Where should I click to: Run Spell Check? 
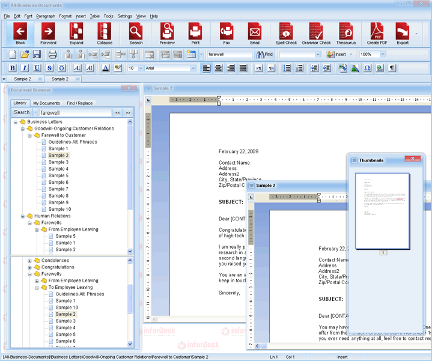[286, 34]
